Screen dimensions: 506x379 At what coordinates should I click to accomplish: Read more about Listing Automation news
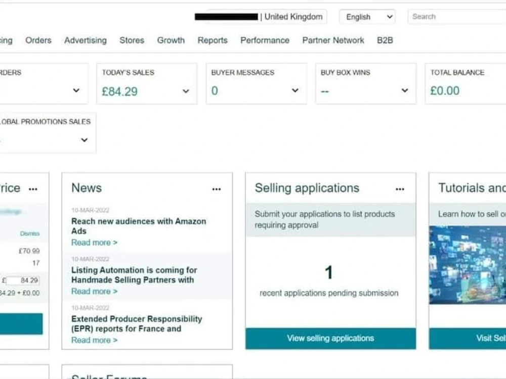tap(94, 292)
